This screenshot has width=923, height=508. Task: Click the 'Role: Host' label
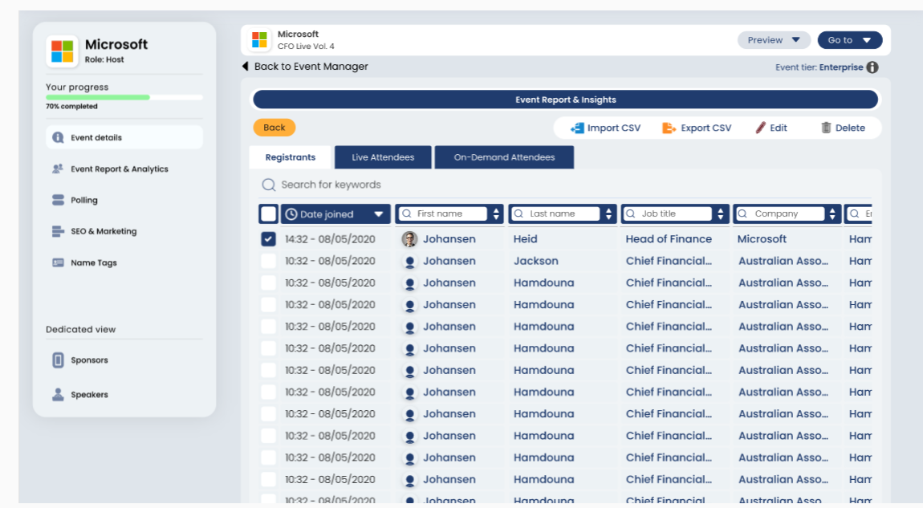tap(104, 59)
